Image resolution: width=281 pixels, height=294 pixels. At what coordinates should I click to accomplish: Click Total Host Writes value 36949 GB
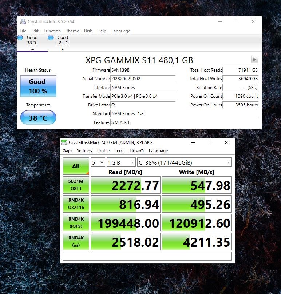tap(241, 79)
